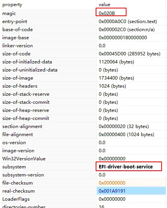167x208 pixels.
Task: Select the 'section-alignment' property name
Action: click(x=22, y=126)
